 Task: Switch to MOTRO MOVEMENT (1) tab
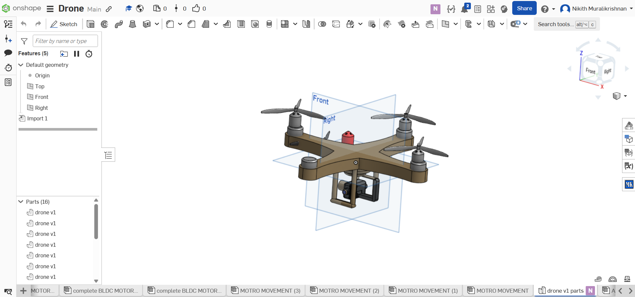423,291
